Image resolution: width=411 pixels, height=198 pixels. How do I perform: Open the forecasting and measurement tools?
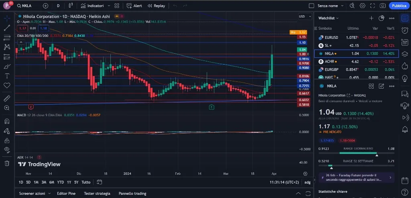click(x=7, y=57)
